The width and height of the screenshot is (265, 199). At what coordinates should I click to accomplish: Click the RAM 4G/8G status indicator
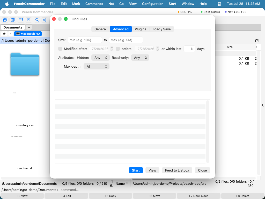tap(210, 12)
